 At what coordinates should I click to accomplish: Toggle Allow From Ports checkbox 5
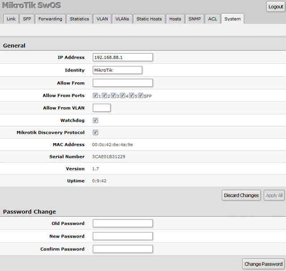pos(131,95)
